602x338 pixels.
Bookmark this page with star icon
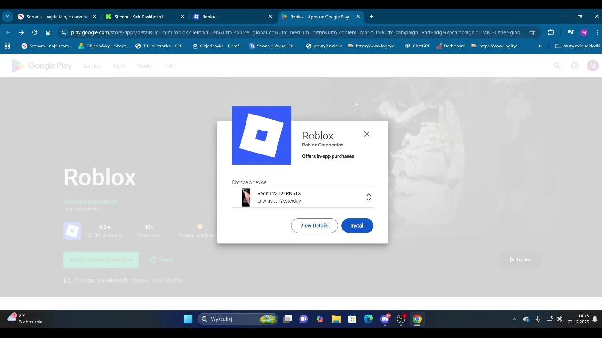point(532,32)
